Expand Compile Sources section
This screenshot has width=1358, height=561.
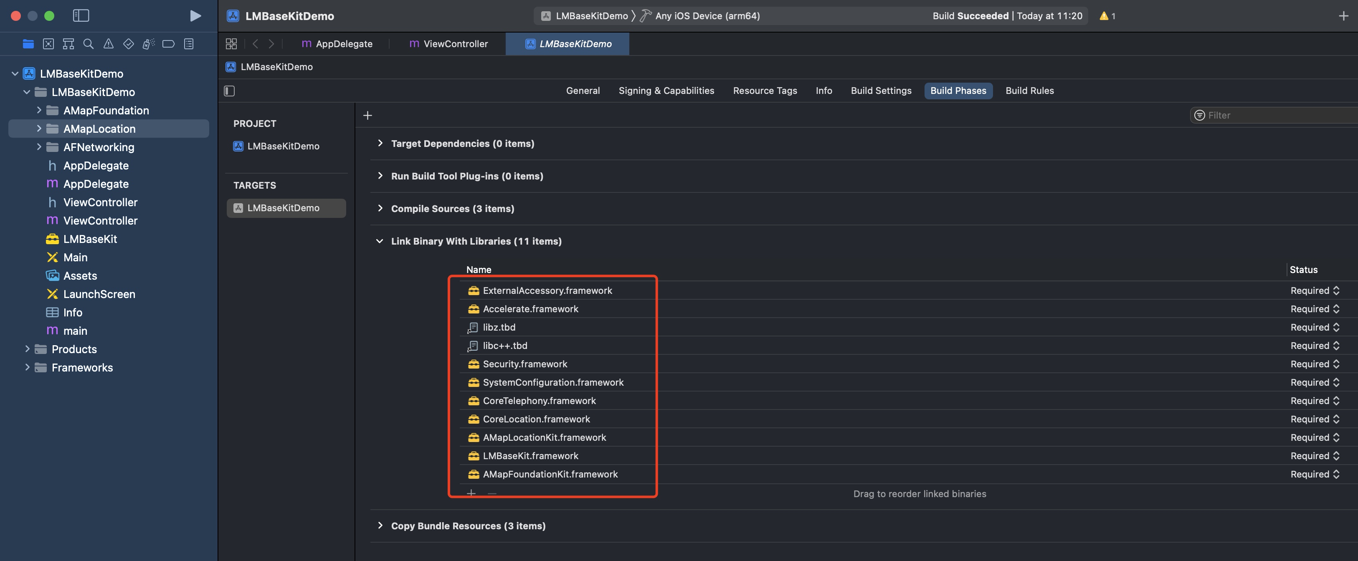(380, 209)
